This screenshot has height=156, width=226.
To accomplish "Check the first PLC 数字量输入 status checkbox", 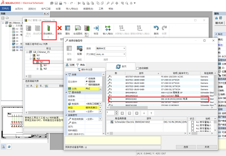I will (x=192, y=122).
